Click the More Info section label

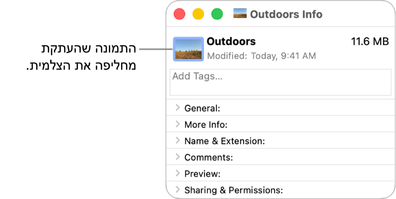205,125
